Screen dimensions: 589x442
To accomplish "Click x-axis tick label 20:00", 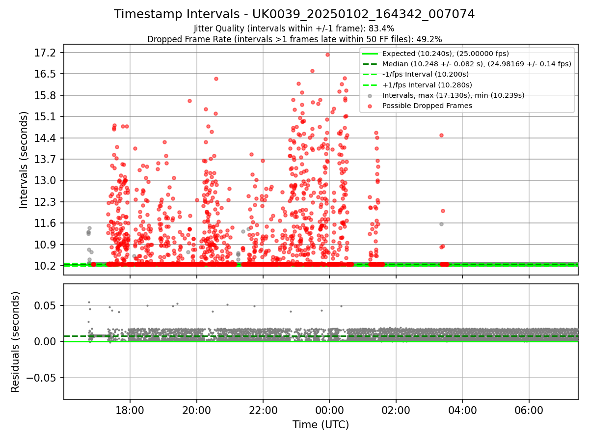I will pos(196,410).
